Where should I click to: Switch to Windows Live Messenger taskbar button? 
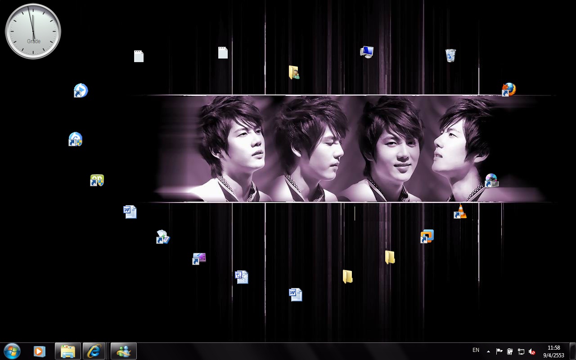(x=123, y=351)
